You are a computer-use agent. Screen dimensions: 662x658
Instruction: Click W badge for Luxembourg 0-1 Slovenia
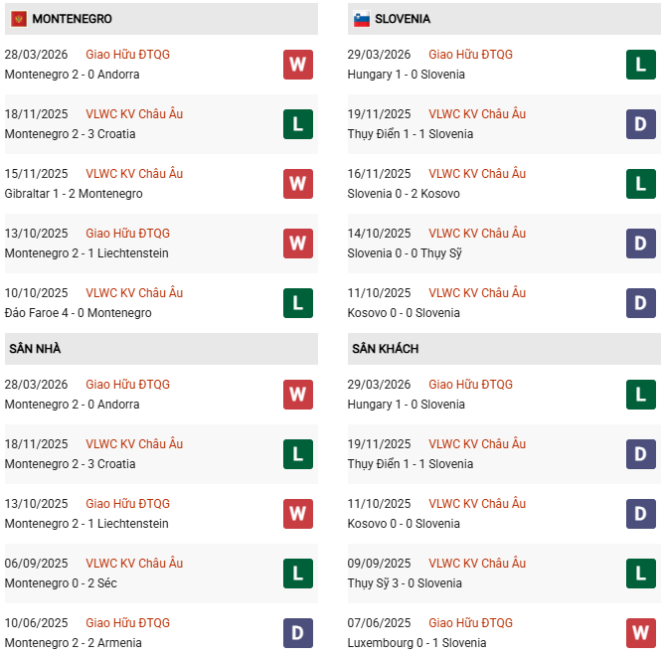(641, 633)
